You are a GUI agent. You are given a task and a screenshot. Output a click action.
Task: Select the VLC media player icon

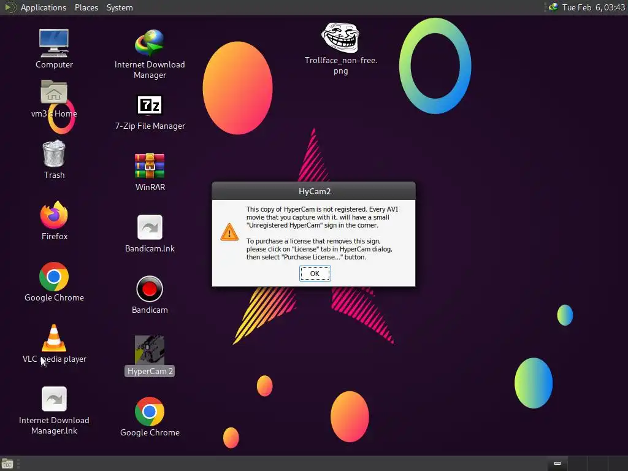coord(54,338)
